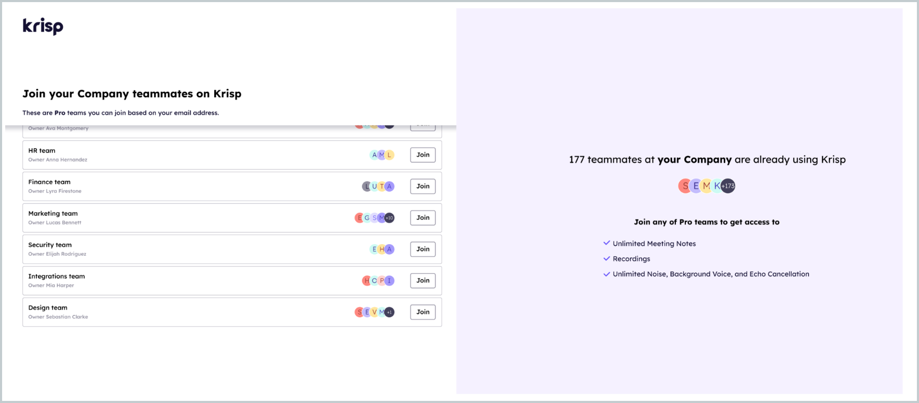Select the Security team name

point(50,245)
